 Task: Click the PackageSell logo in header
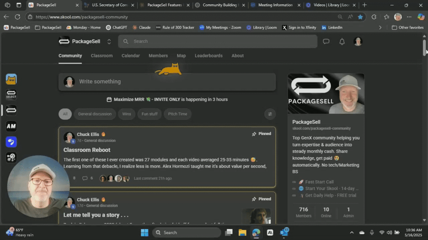click(64, 41)
